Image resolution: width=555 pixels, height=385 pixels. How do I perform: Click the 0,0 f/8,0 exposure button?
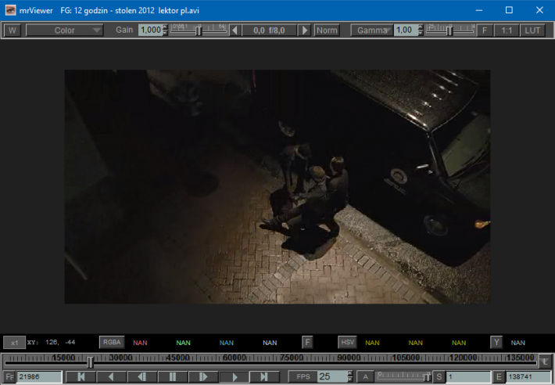pos(269,31)
